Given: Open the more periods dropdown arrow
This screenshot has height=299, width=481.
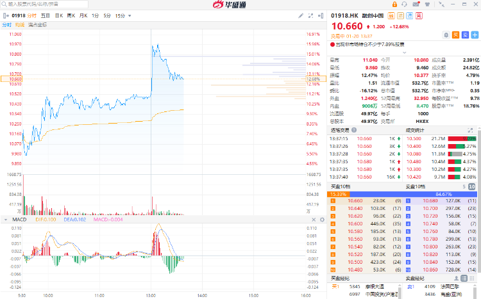Looking at the screenshot, I should tap(130, 15).
